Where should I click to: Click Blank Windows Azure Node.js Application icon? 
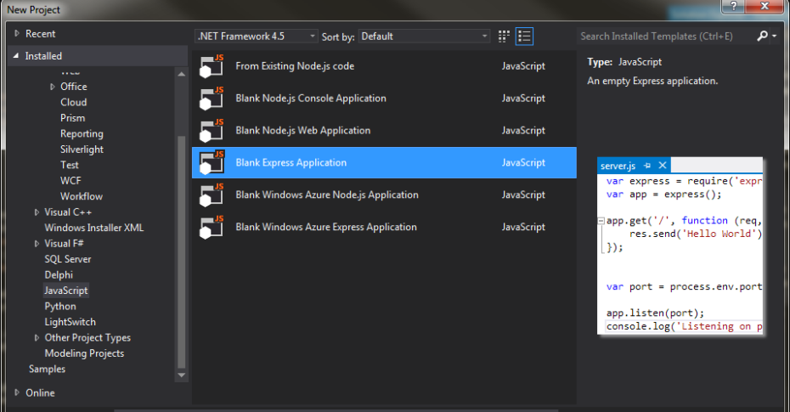pos(212,195)
